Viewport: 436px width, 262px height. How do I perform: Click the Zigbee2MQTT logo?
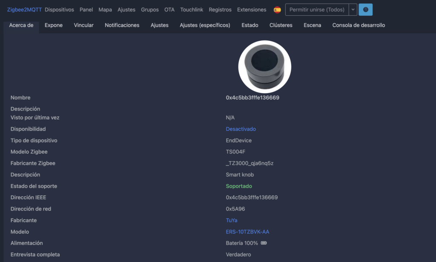click(x=23, y=9)
